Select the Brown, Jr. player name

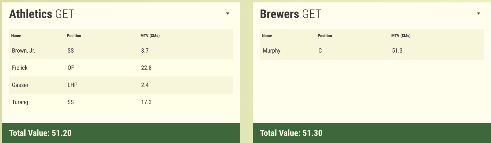(x=23, y=51)
